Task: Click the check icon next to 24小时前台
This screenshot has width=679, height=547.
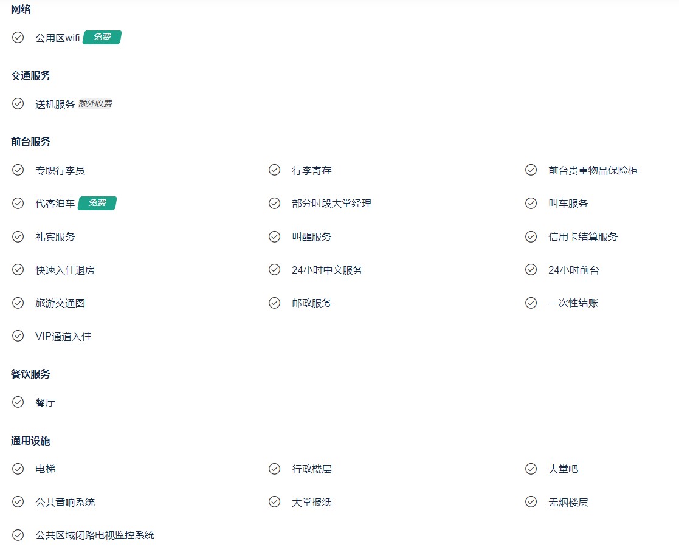Action: (x=531, y=269)
